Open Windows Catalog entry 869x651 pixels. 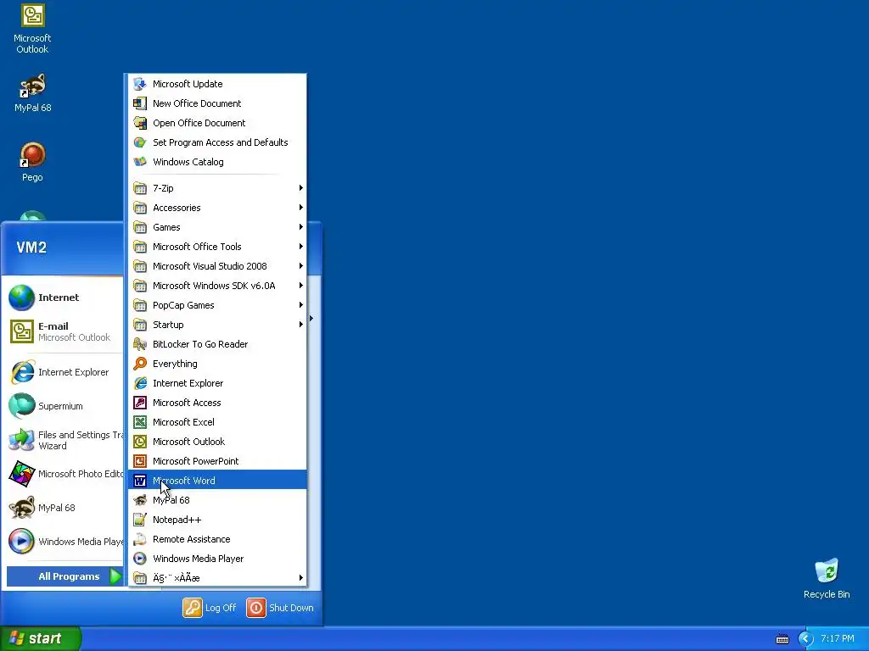(216, 162)
